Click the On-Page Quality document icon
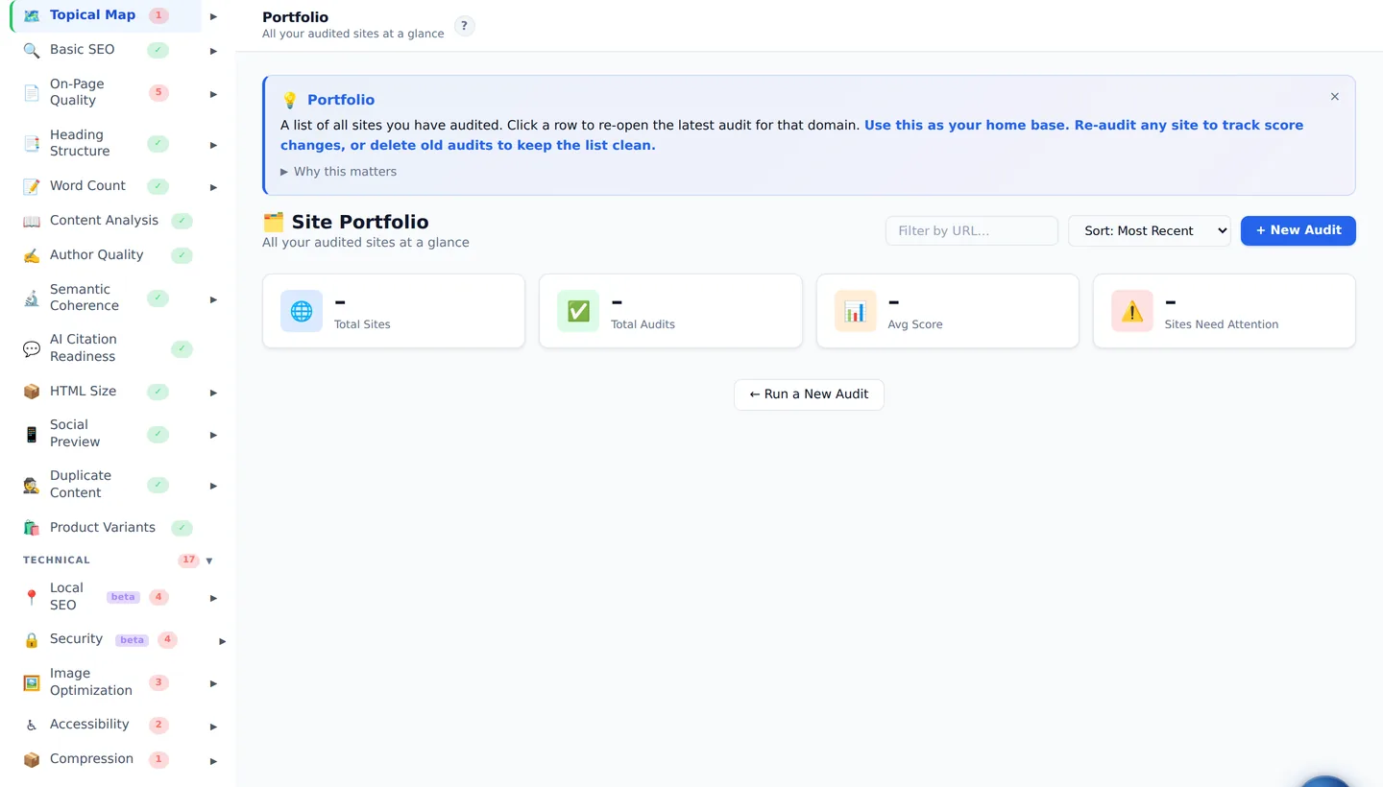The image size is (1383, 787). click(x=32, y=92)
